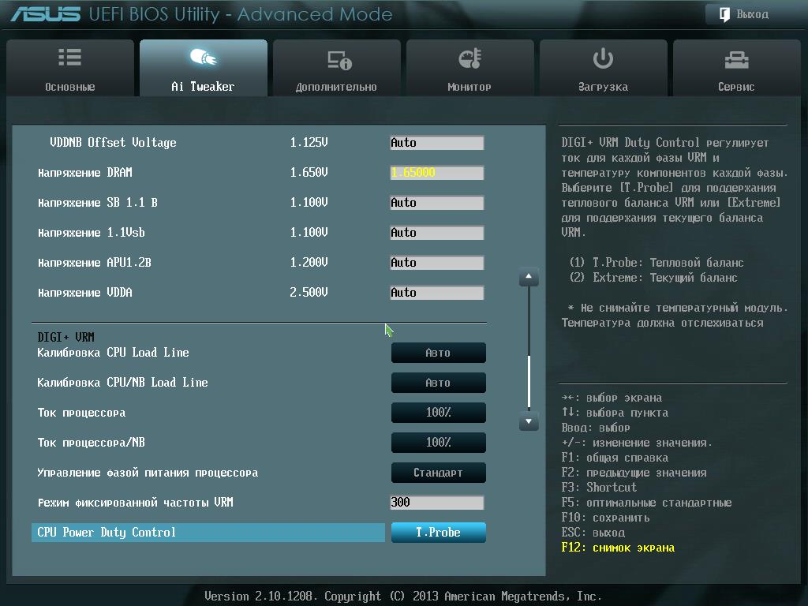This screenshot has width=808, height=606.
Task: Open the T.Probe option selector
Action: [438, 533]
